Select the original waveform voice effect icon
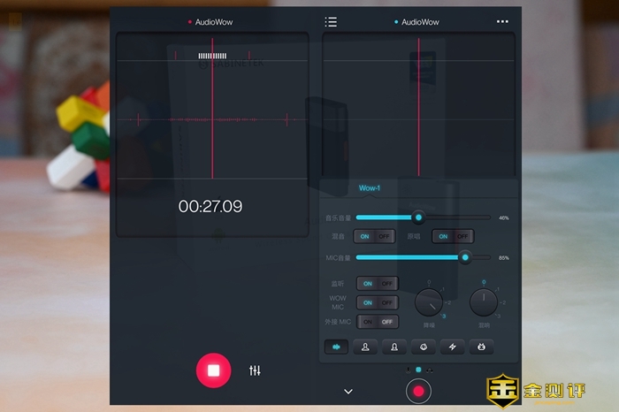Screen dimensions: 619x412 (337, 347)
